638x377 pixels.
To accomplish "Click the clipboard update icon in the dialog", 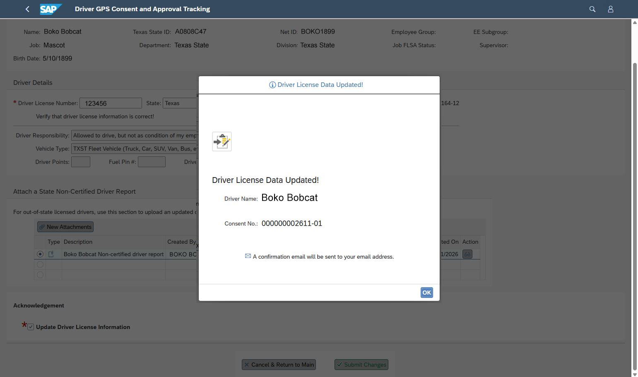I will [x=222, y=141].
